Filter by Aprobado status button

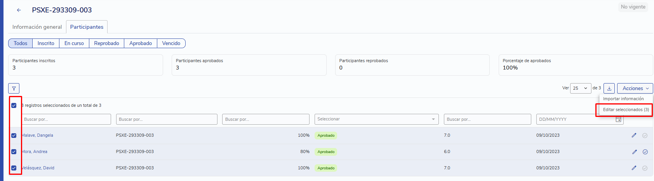click(141, 44)
